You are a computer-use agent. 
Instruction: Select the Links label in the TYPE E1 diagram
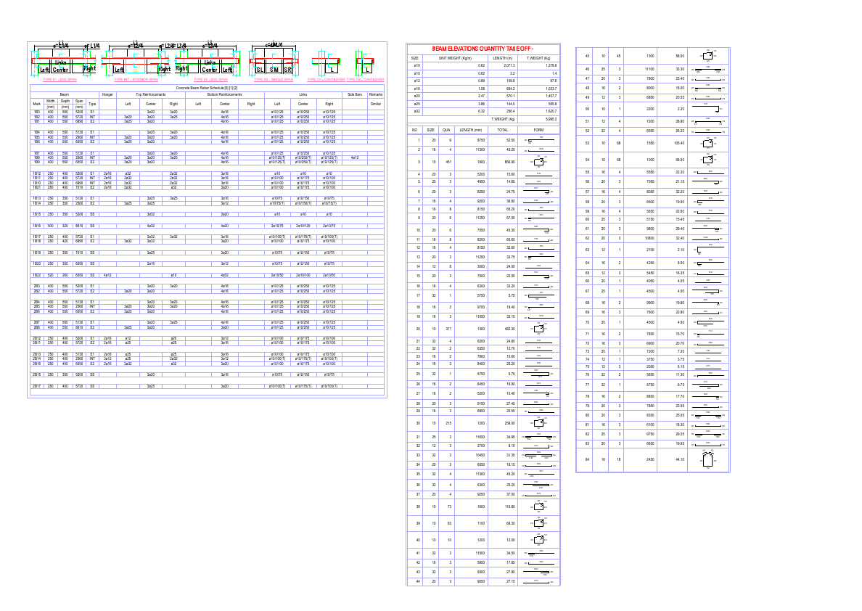59,60
